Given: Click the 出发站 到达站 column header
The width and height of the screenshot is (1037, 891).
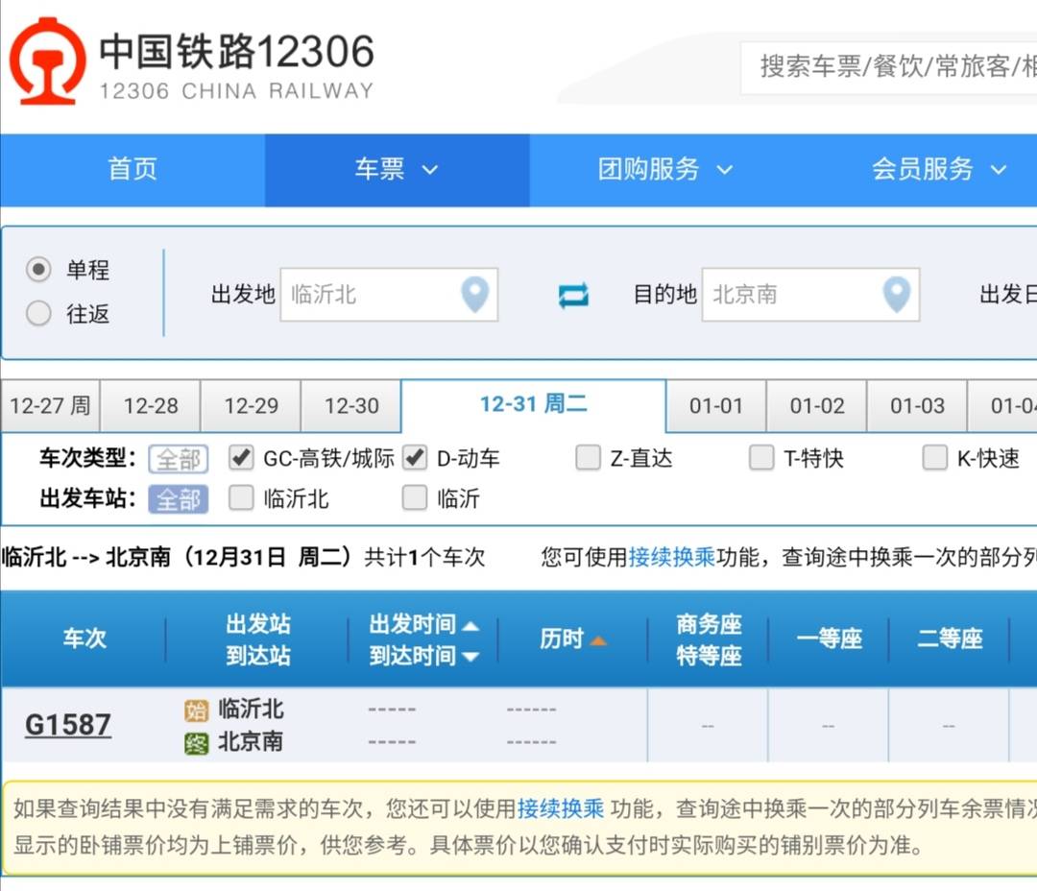Looking at the screenshot, I should coord(258,639).
